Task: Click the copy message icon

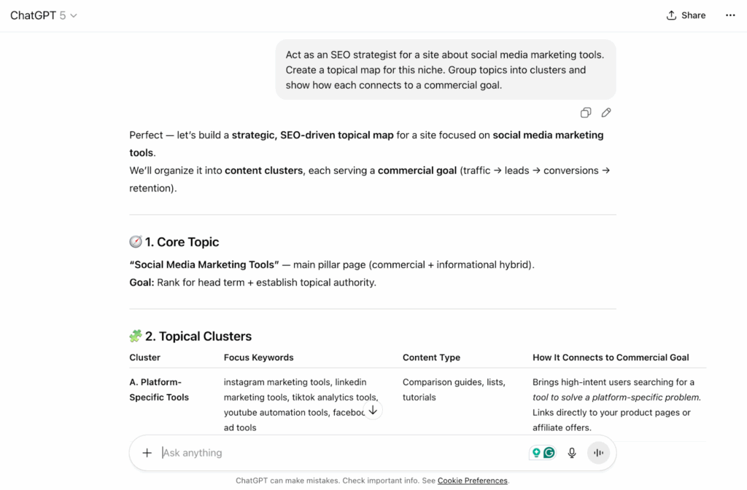Action: pyautogui.click(x=585, y=113)
